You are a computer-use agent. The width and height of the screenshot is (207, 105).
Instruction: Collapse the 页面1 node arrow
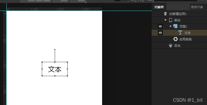171,26
